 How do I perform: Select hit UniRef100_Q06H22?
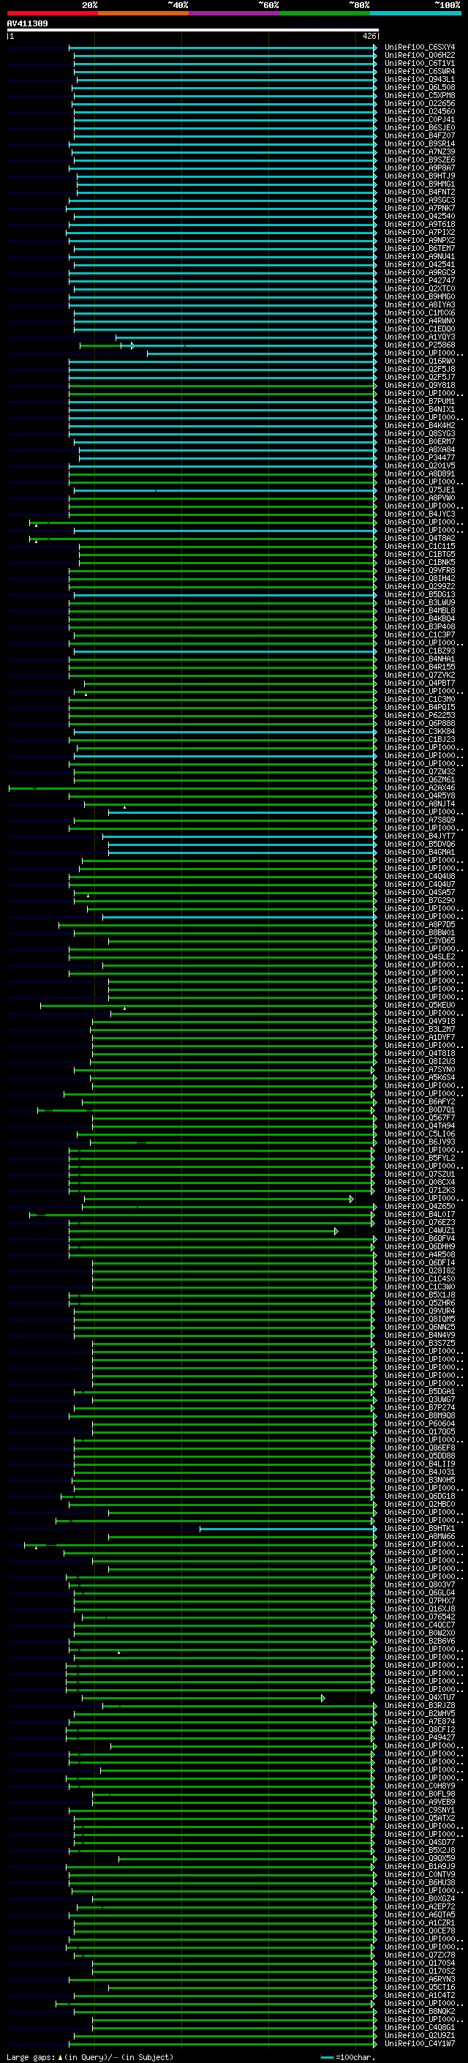pyautogui.click(x=420, y=56)
